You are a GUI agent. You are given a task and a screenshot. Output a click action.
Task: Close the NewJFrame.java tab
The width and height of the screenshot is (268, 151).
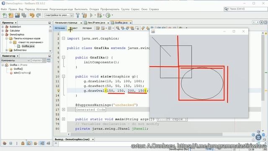[x=108, y=23]
